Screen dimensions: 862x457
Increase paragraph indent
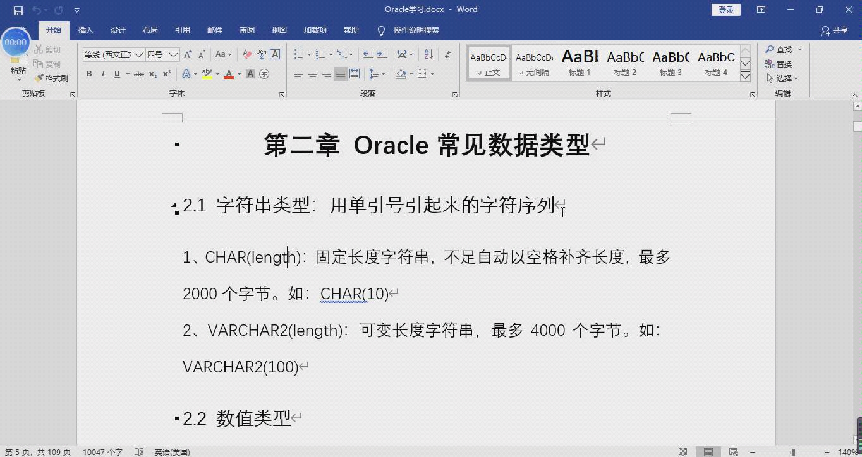tap(382, 55)
